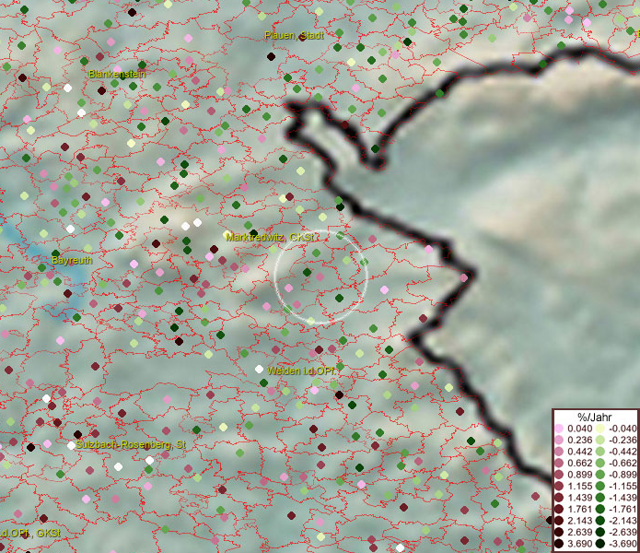Screen dimensions: 640x553
Task: Click the 0.236 legend color dot
Action: coord(559,440)
